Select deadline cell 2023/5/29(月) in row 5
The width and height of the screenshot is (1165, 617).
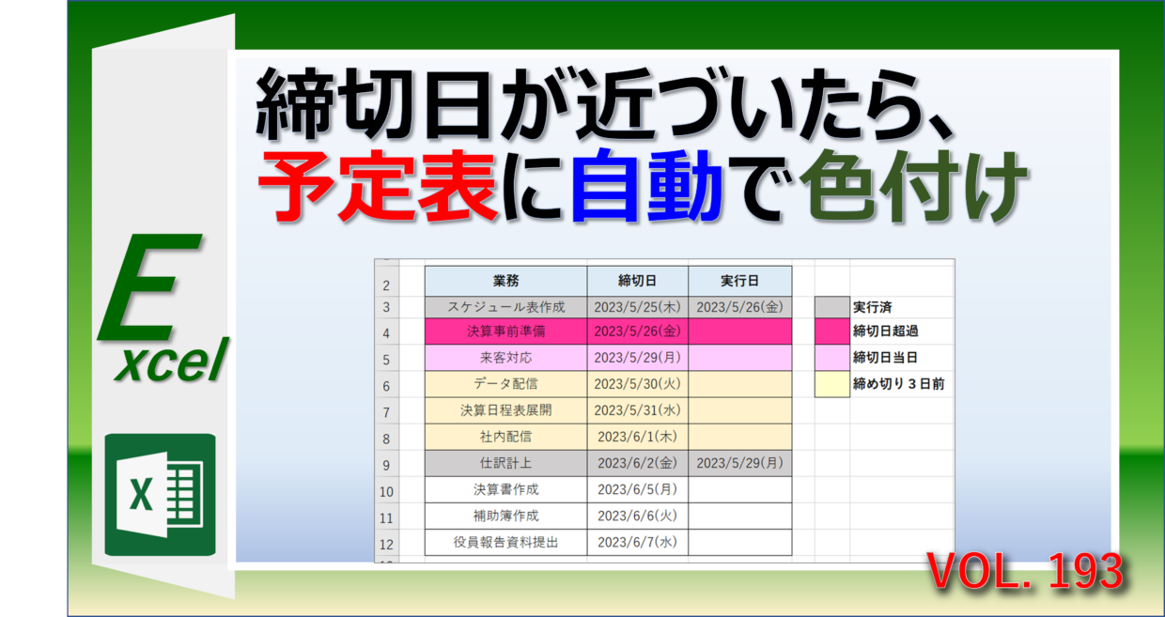(638, 358)
